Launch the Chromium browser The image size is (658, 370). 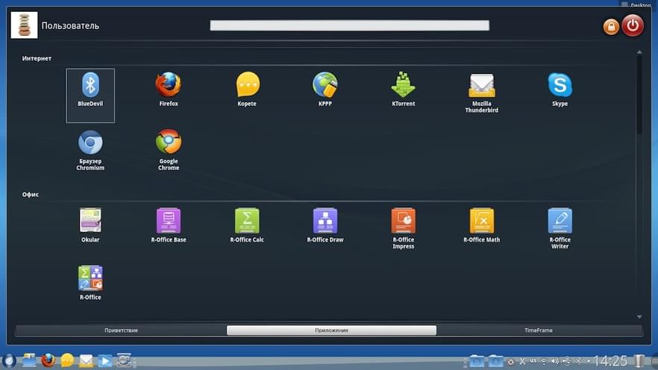click(90, 150)
